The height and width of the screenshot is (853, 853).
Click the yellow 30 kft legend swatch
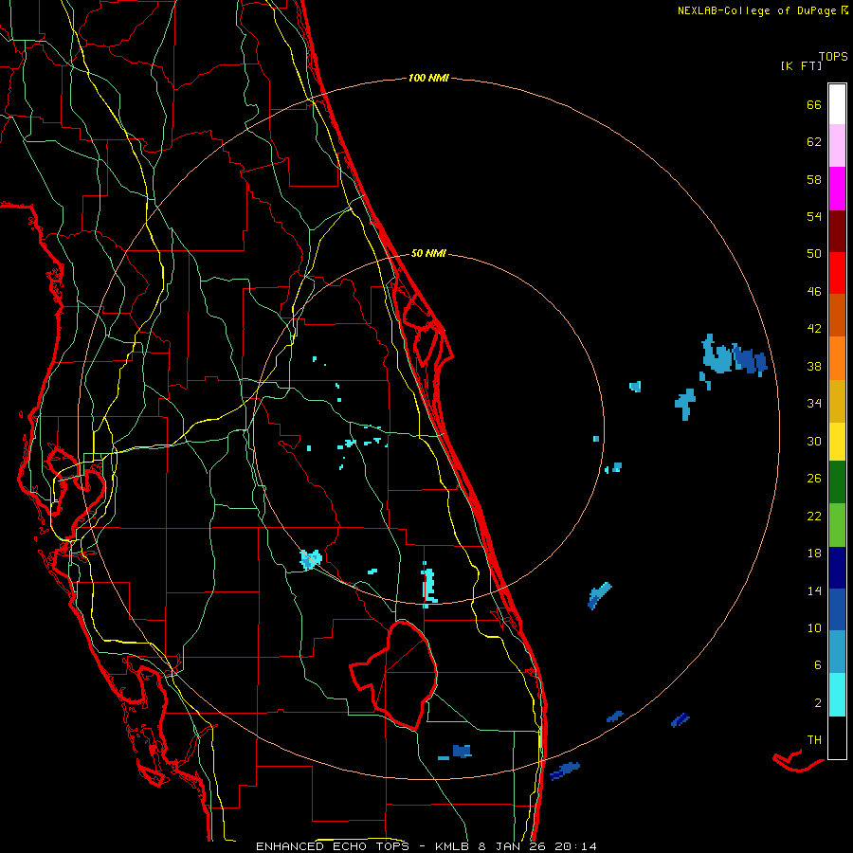coord(837,442)
